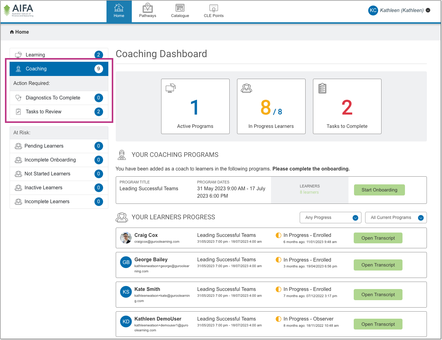
Task: Click the In Progress Learners card
Action: [271, 106]
